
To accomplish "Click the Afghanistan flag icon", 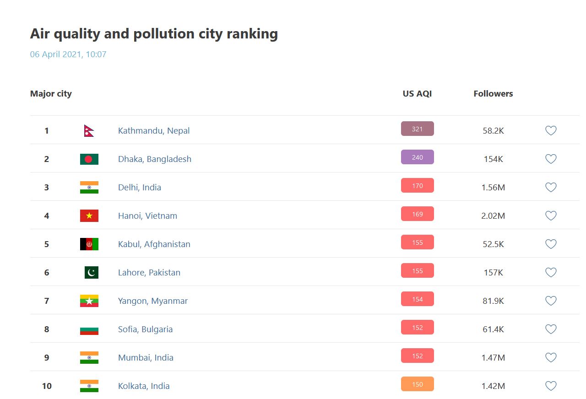I will coord(89,244).
